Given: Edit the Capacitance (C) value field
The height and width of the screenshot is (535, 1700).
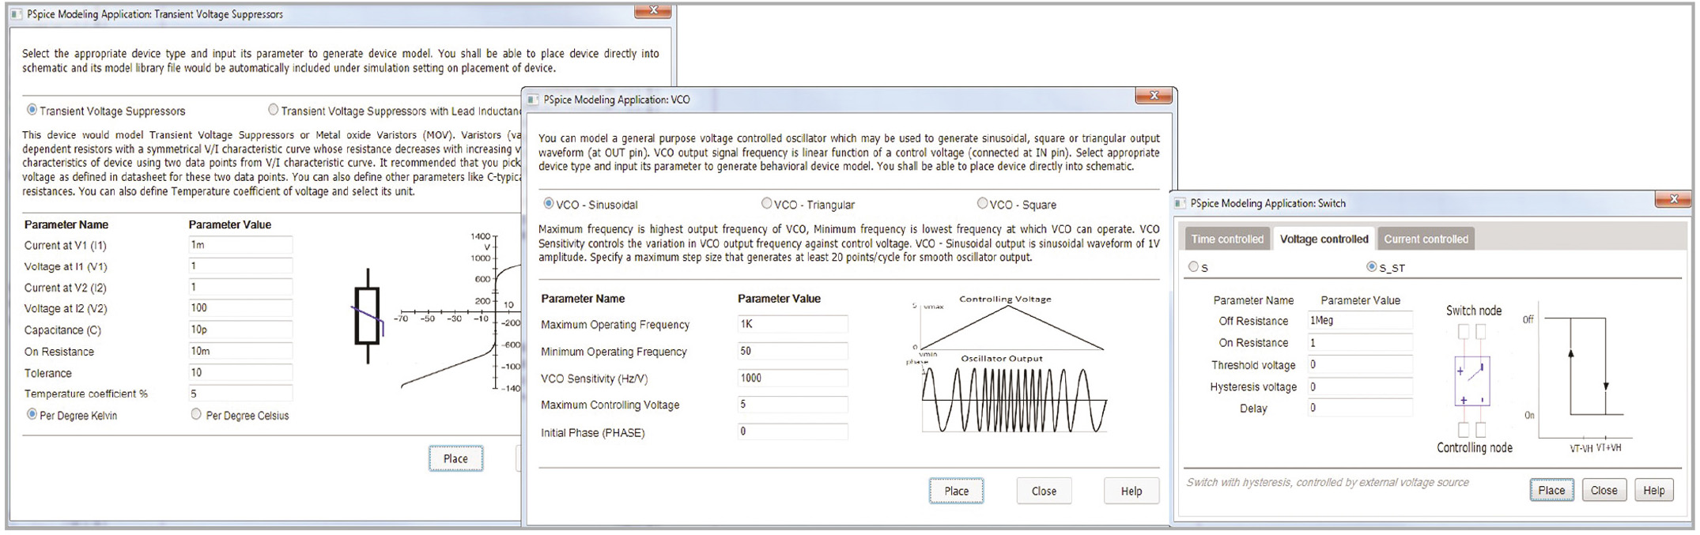Looking at the screenshot, I should [240, 330].
